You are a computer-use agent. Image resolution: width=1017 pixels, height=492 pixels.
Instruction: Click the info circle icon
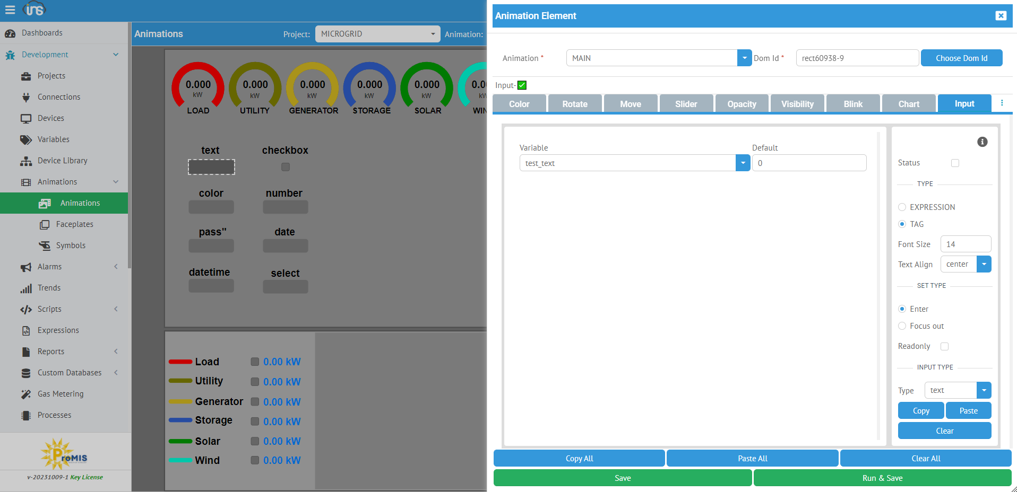tap(982, 142)
